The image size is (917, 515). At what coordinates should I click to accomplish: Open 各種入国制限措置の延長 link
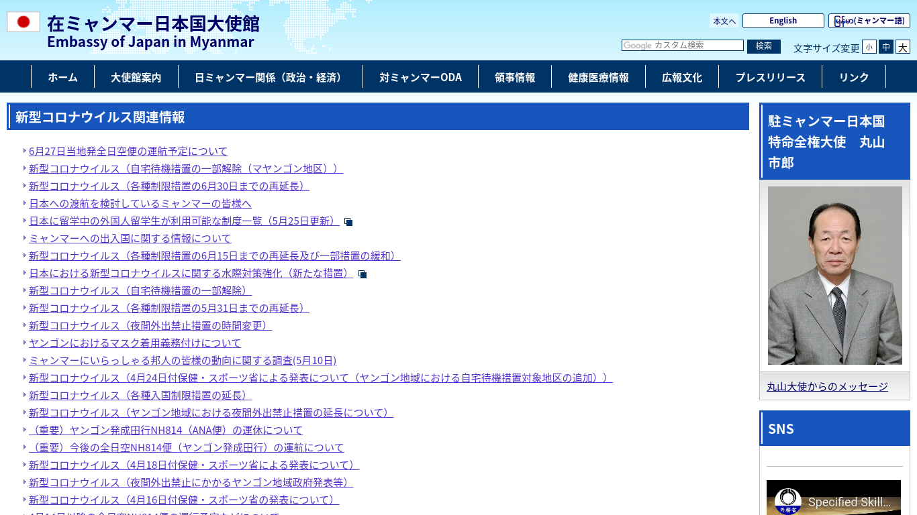140,396
